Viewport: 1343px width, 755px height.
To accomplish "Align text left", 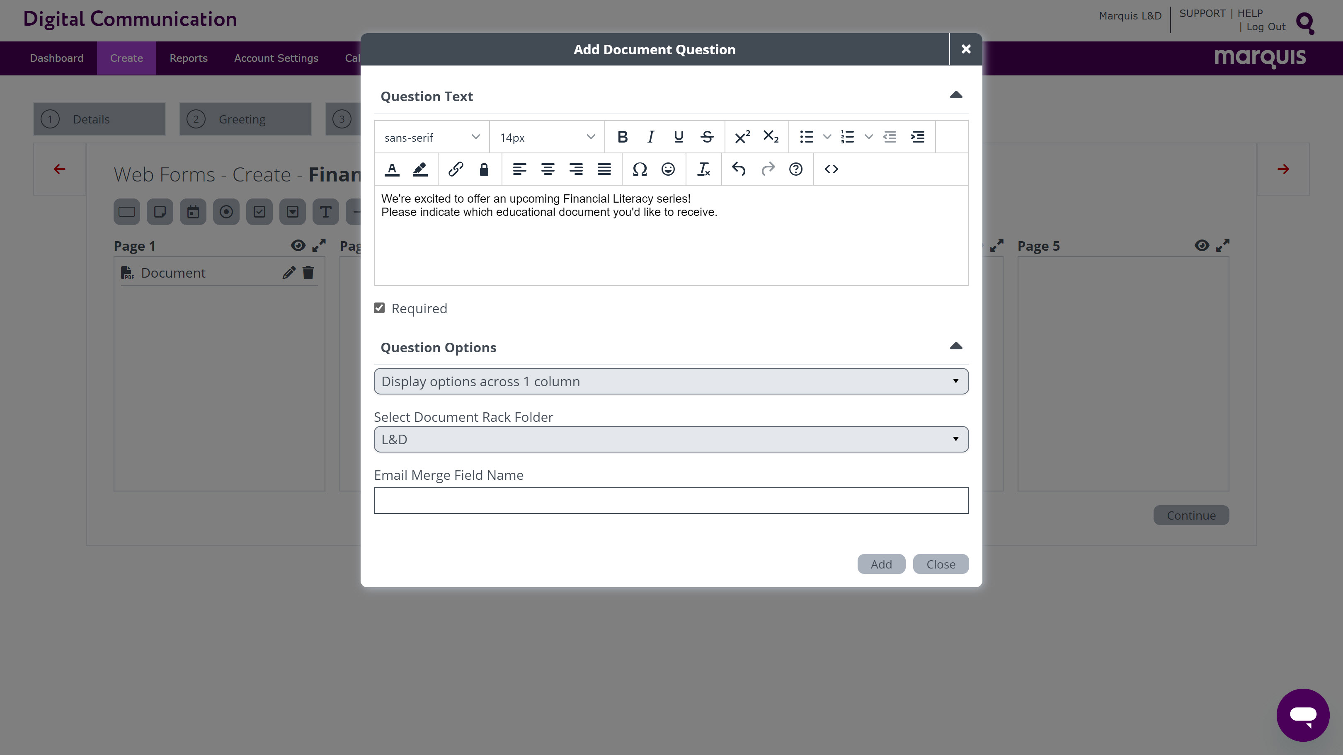I will pyautogui.click(x=519, y=169).
